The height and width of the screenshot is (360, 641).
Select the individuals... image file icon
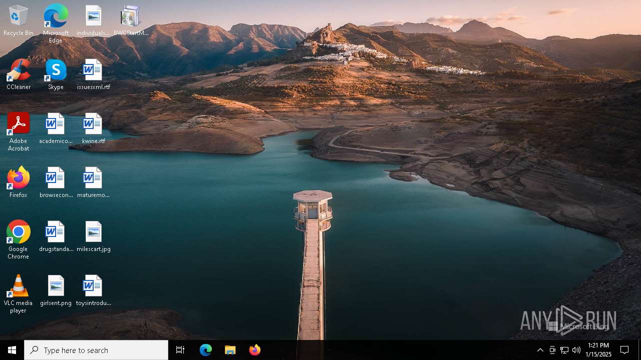(93, 20)
